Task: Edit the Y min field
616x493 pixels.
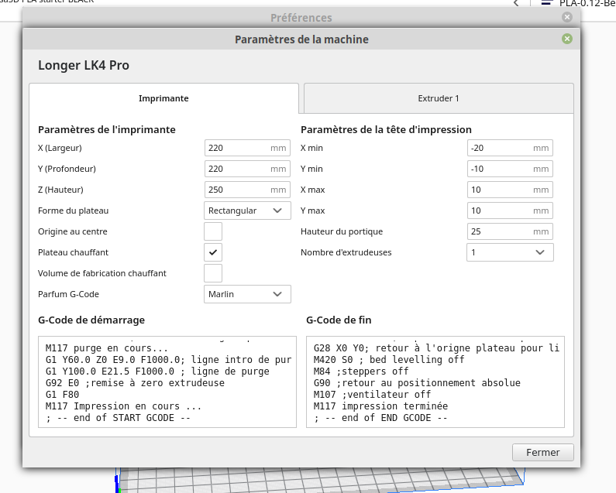Action: click(x=510, y=169)
